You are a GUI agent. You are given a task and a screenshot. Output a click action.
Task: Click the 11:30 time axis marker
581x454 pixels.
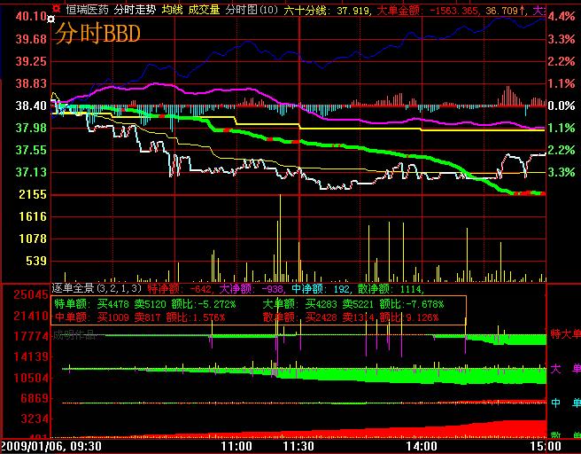point(298,446)
